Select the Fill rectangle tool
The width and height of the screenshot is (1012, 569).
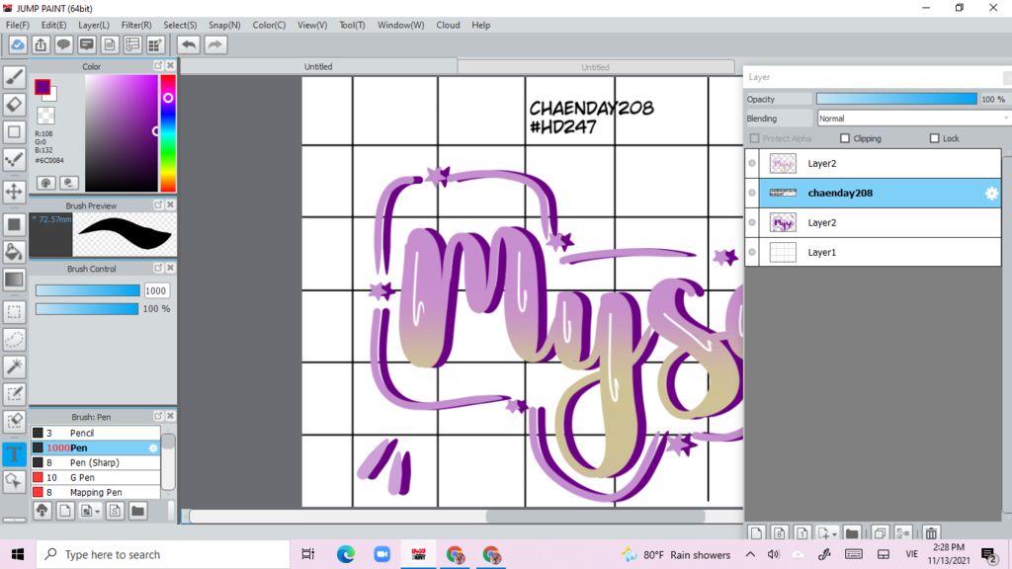tap(14, 224)
